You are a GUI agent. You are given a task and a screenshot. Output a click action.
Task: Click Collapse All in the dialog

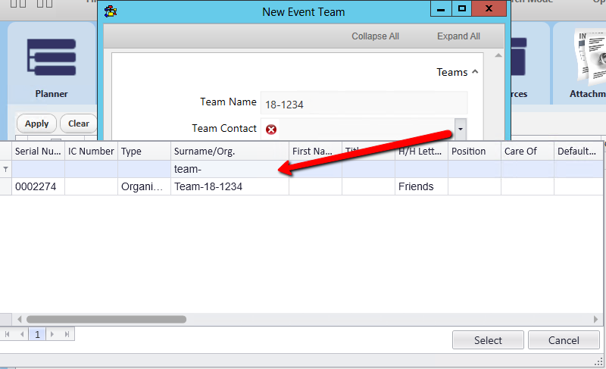(x=375, y=36)
